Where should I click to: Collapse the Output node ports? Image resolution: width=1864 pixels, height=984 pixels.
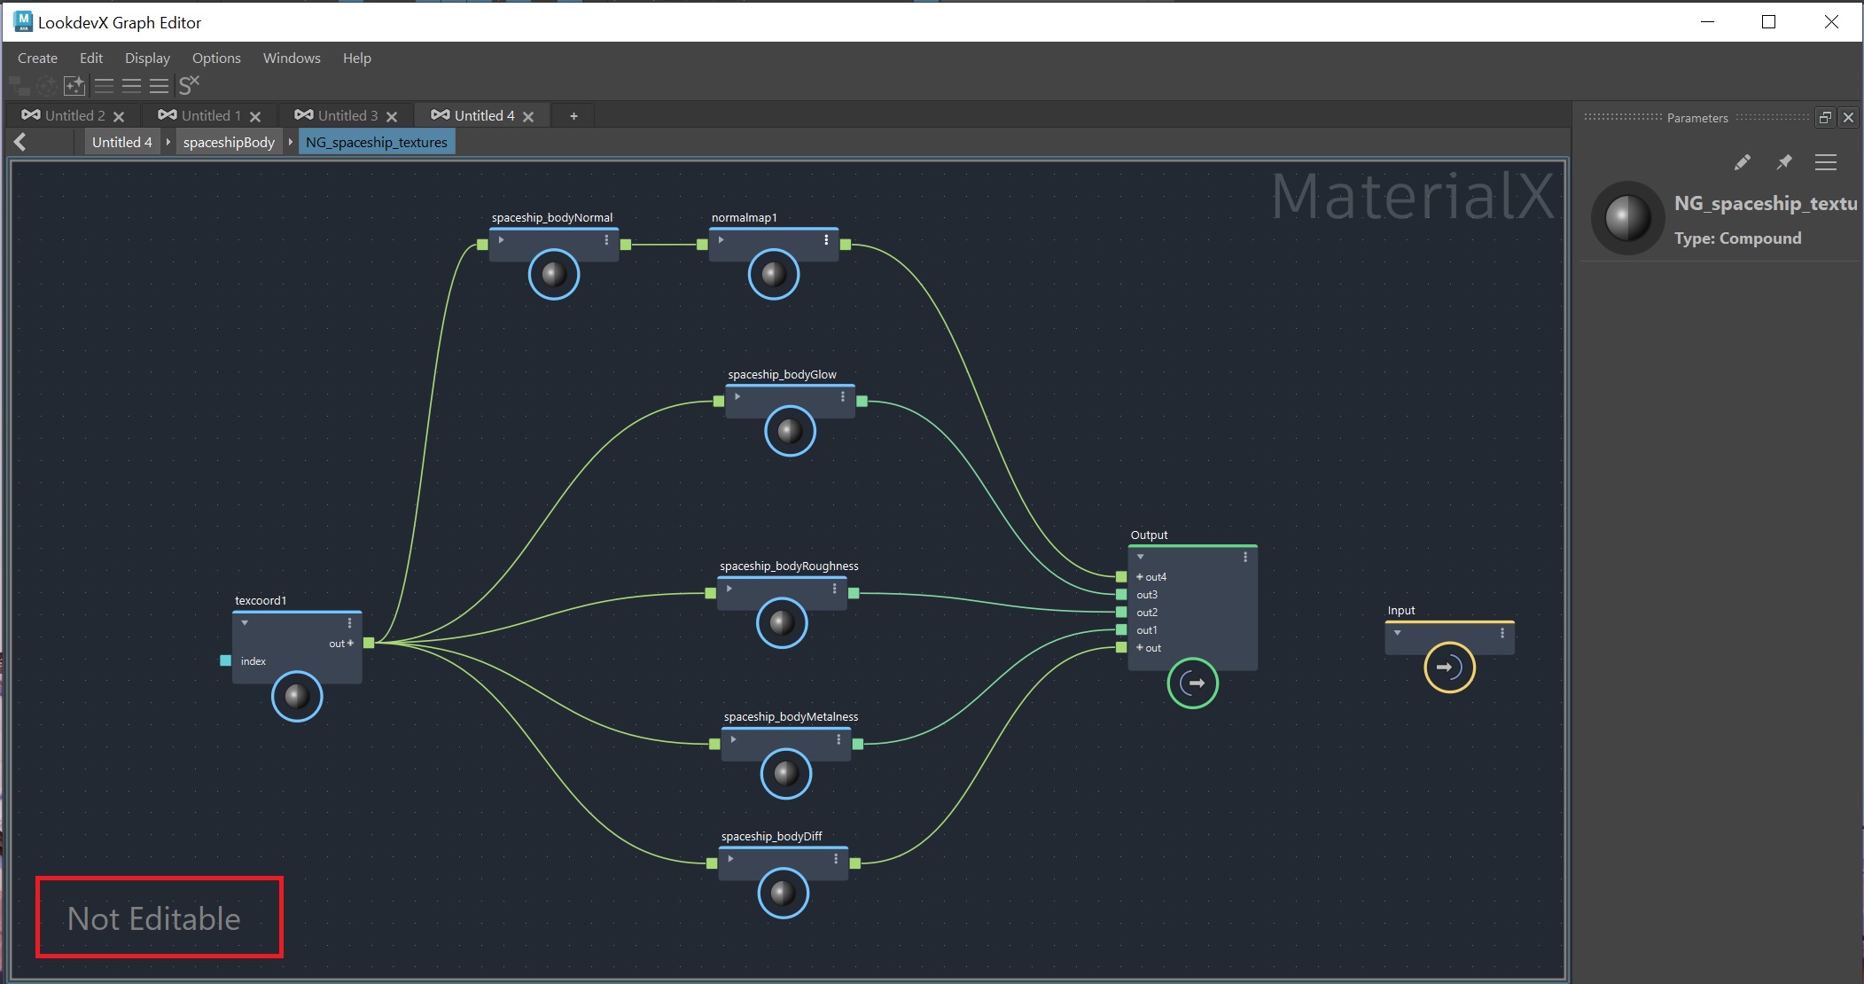point(1141,558)
